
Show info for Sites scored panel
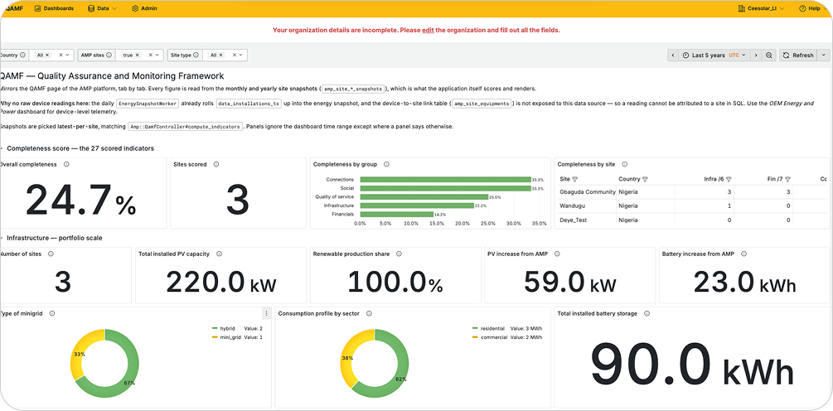click(x=216, y=165)
